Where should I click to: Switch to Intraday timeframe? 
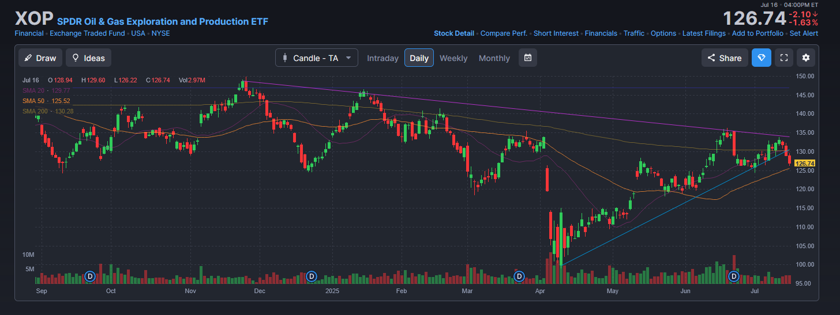[x=382, y=58]
